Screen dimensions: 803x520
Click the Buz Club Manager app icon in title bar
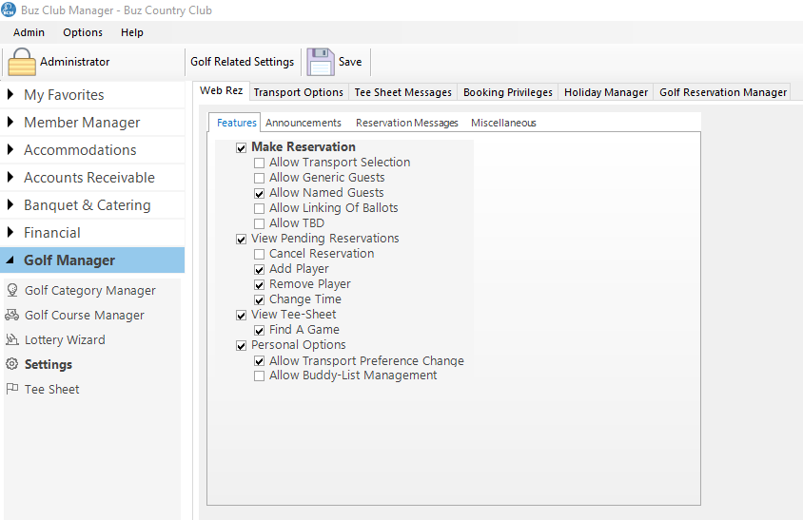click(x=9, y=10)
